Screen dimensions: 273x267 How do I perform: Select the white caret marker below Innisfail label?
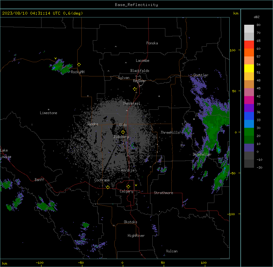coord(127,110)
